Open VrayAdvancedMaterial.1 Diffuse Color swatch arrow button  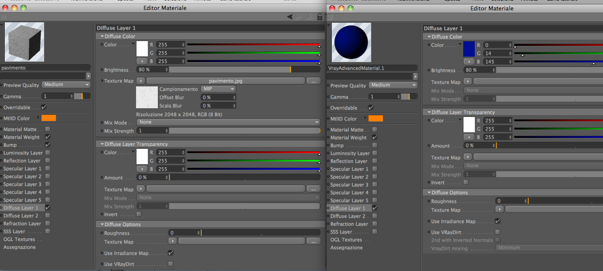click(468, 62)
